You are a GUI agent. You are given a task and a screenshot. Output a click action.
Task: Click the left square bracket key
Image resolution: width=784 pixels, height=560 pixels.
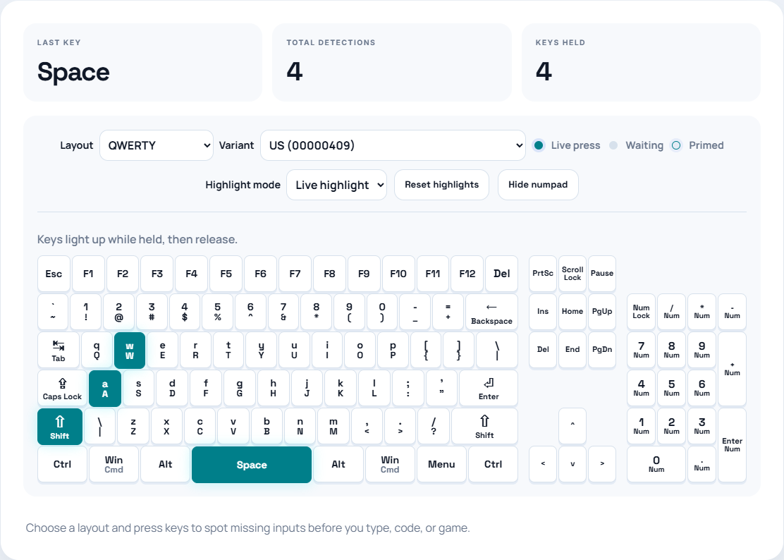pyautogui.click(x=426, y=351)
